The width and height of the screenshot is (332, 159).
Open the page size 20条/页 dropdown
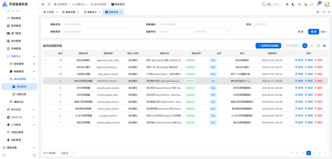(66, 153)
